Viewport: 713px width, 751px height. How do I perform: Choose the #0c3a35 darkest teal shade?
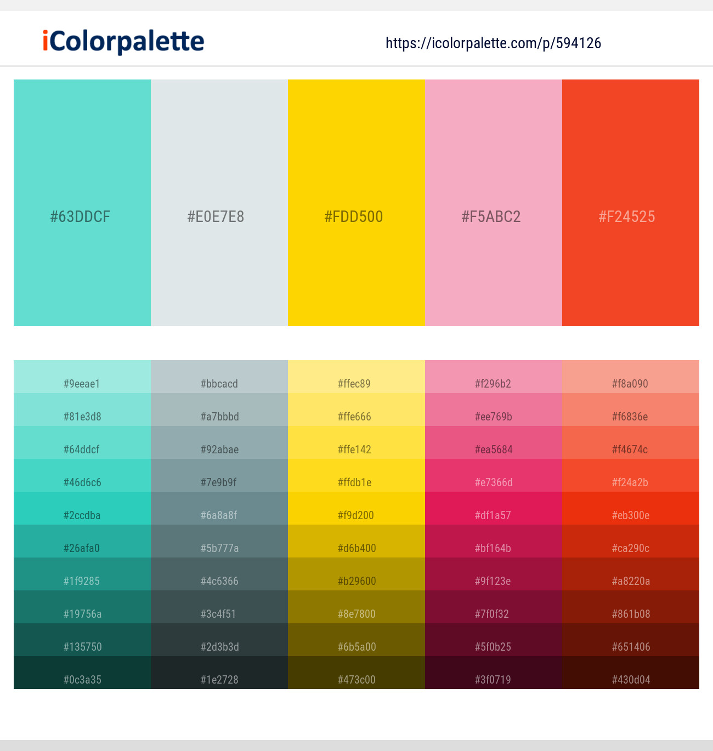point(82,673)
